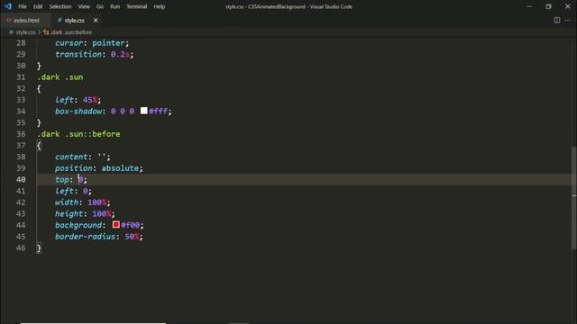This screenshot has width=577, height=324.
Task: Click the 'height: 100%;' line
Action: (x=85, y=214)
